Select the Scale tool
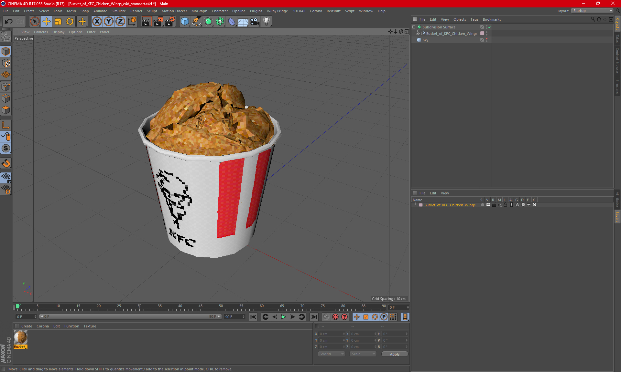621x372 pixels. [58, 22]
